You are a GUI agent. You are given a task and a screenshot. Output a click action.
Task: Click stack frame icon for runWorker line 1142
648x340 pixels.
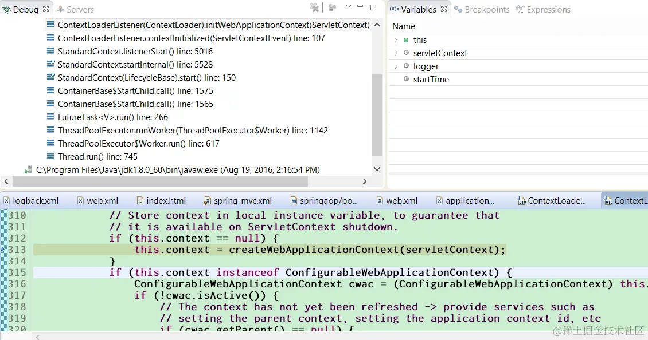pos(50,131)
